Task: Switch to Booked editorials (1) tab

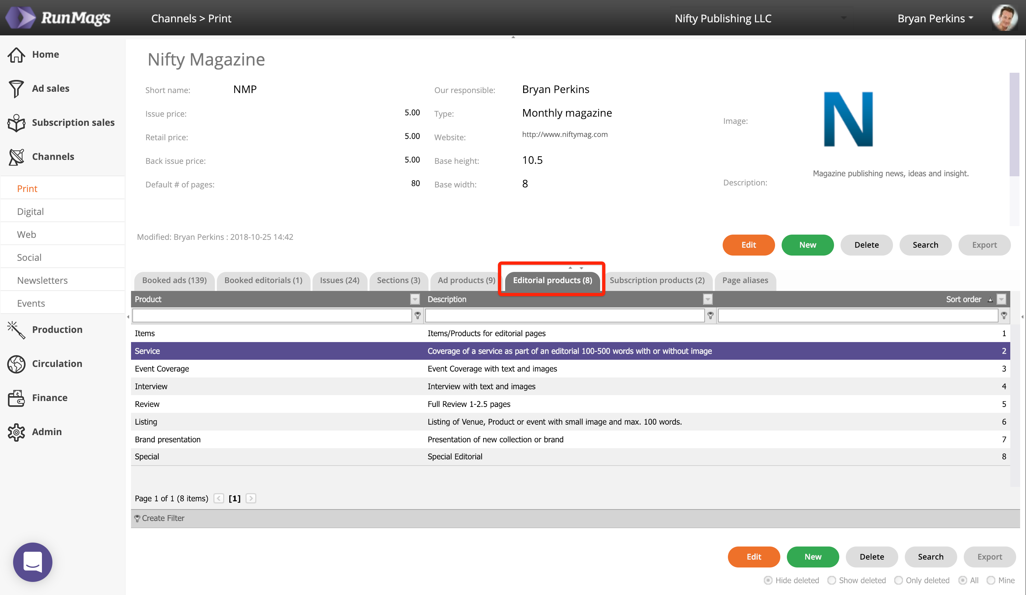Action: point(263,280)
